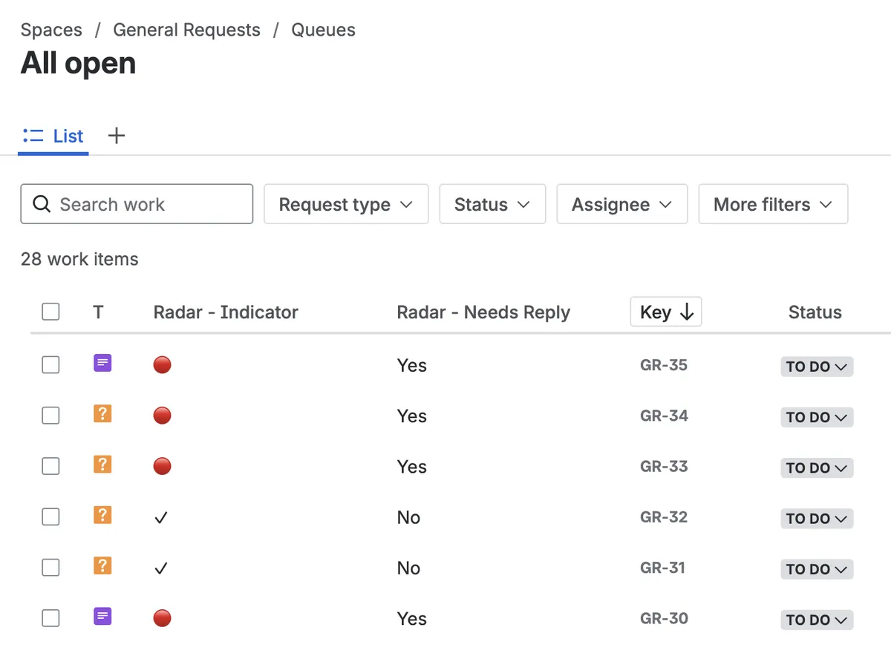Open work item GR-35
The width and height of the screenshot is (891, 656).
click(664, 365)
